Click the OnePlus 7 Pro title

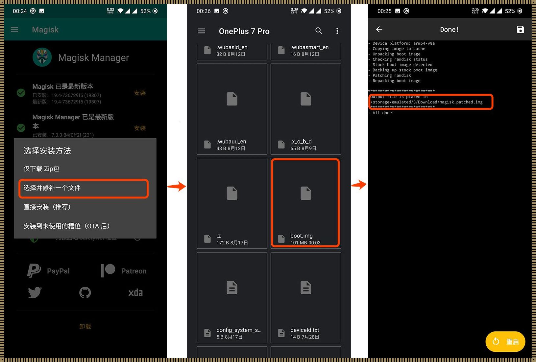point(244,31)
